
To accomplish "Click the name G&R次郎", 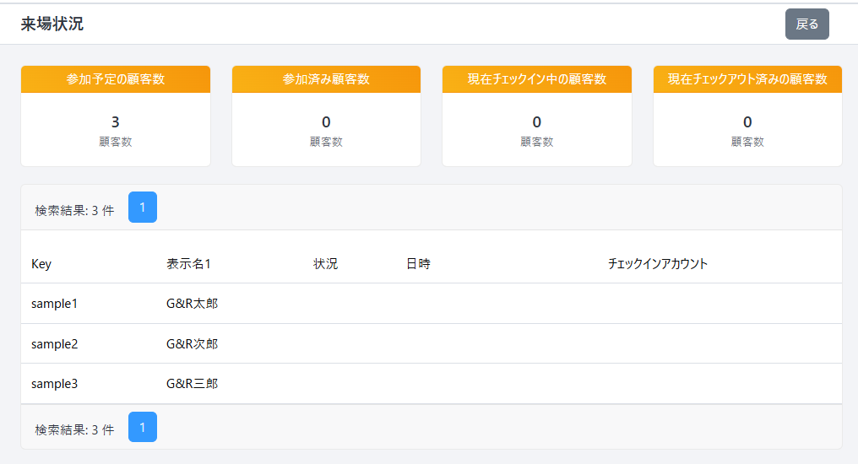I will (192, 344).
